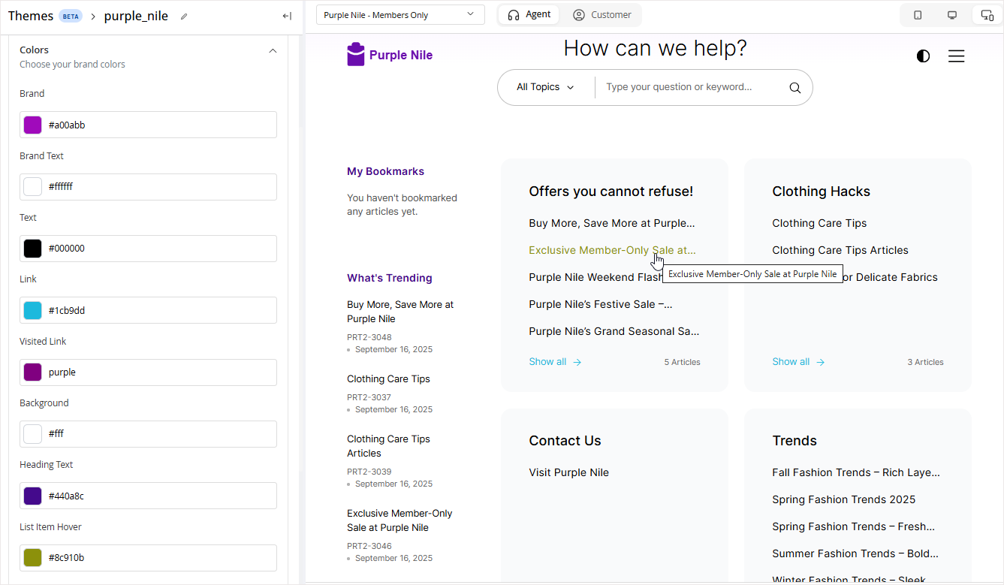Click the Purple Nile logo
1004x585 pixels.
(x=390, y=55)
